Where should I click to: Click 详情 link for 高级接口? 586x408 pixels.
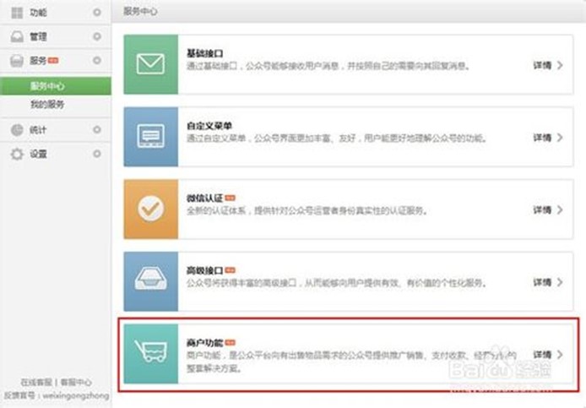pyautogui.click(x=542, y=282)
